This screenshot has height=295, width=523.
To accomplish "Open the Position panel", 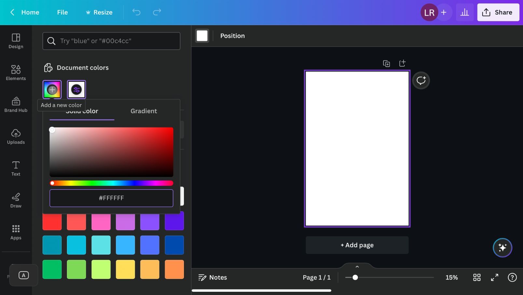I will point(232,36).
